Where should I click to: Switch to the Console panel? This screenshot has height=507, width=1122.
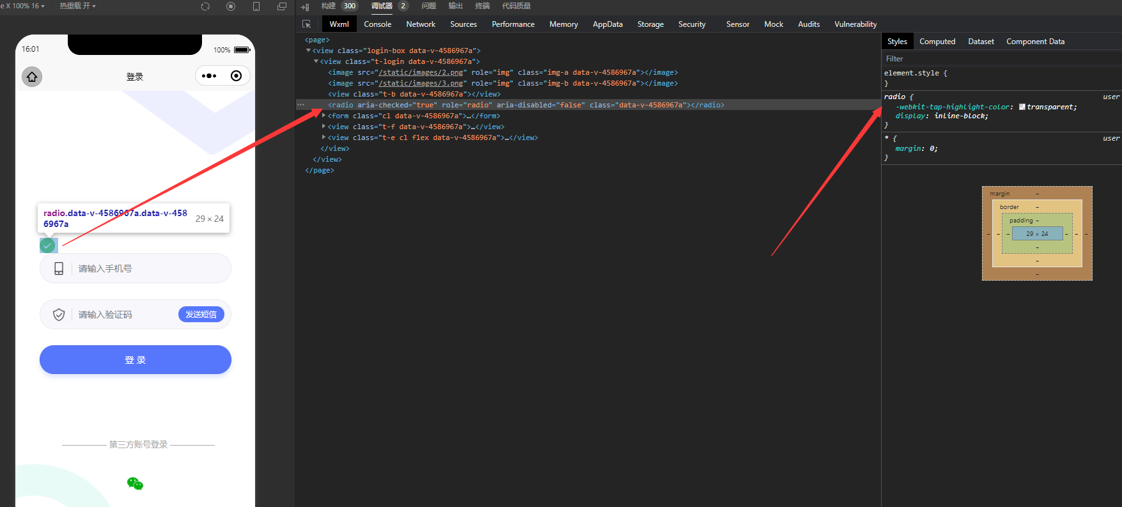(378, 24)
